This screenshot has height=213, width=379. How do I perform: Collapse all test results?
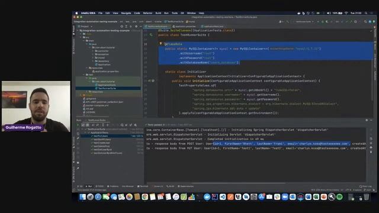point(108,125)
